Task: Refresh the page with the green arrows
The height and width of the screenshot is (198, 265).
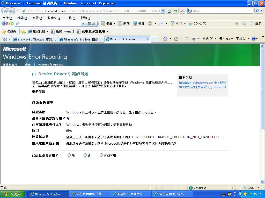Action: [176, 11]
